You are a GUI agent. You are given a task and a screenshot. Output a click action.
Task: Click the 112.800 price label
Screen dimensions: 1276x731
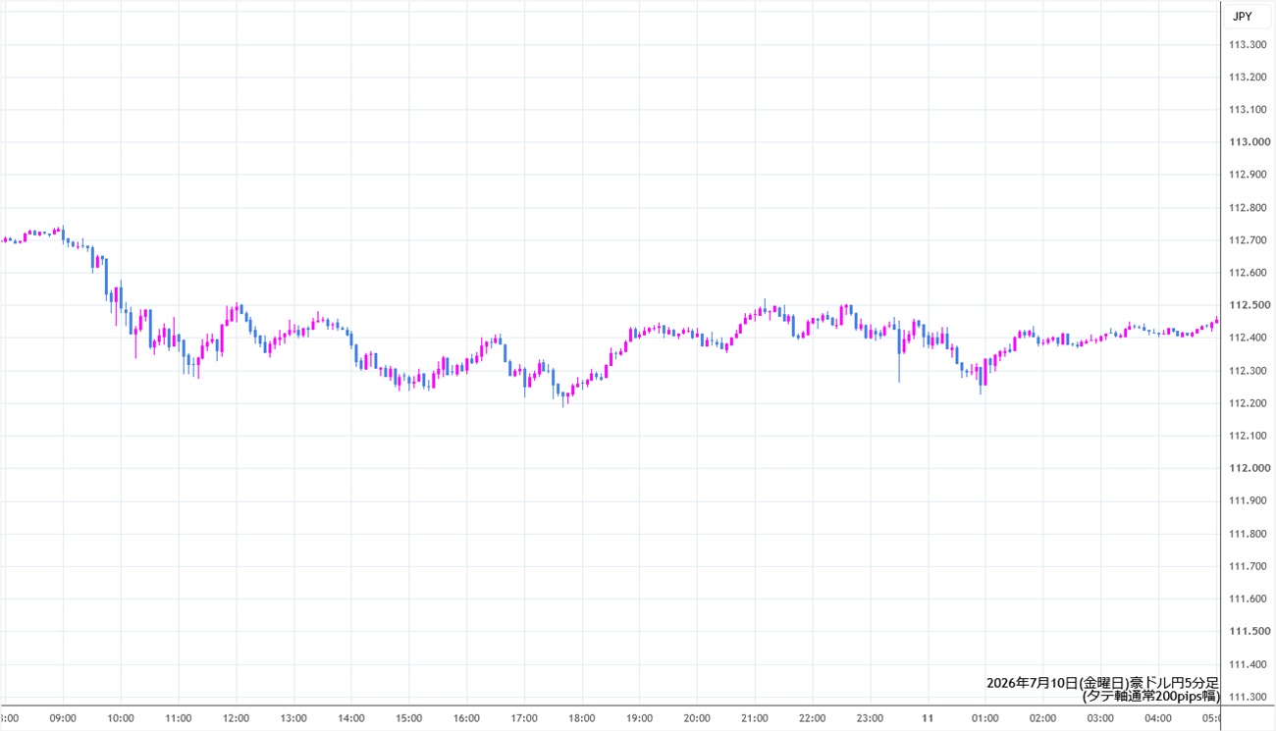click(x=1247, y=207)
